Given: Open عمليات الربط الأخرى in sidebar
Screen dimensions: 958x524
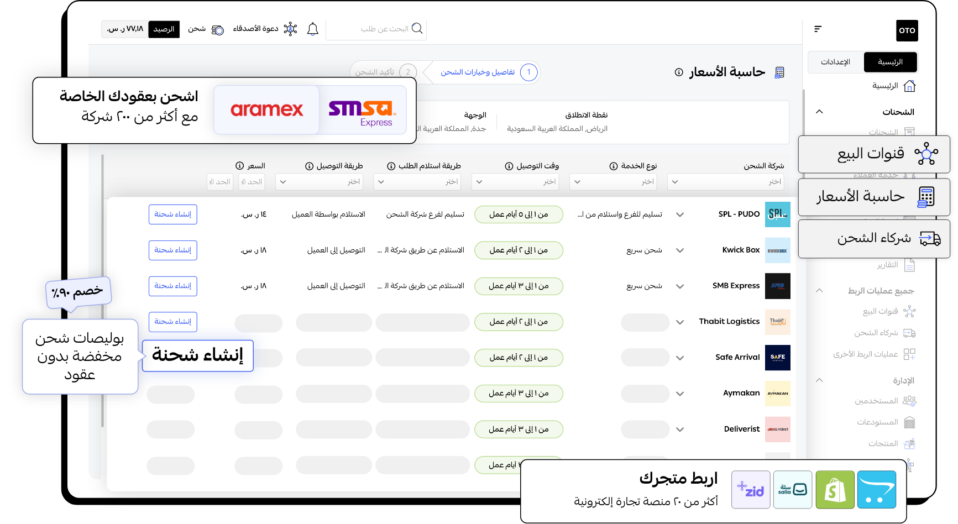Looking at the screenshot, I should [x=865, y=354].
